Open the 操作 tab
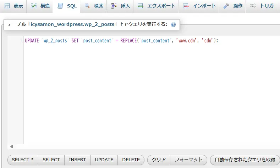280x168 pixels. click(x=232, y=6)
